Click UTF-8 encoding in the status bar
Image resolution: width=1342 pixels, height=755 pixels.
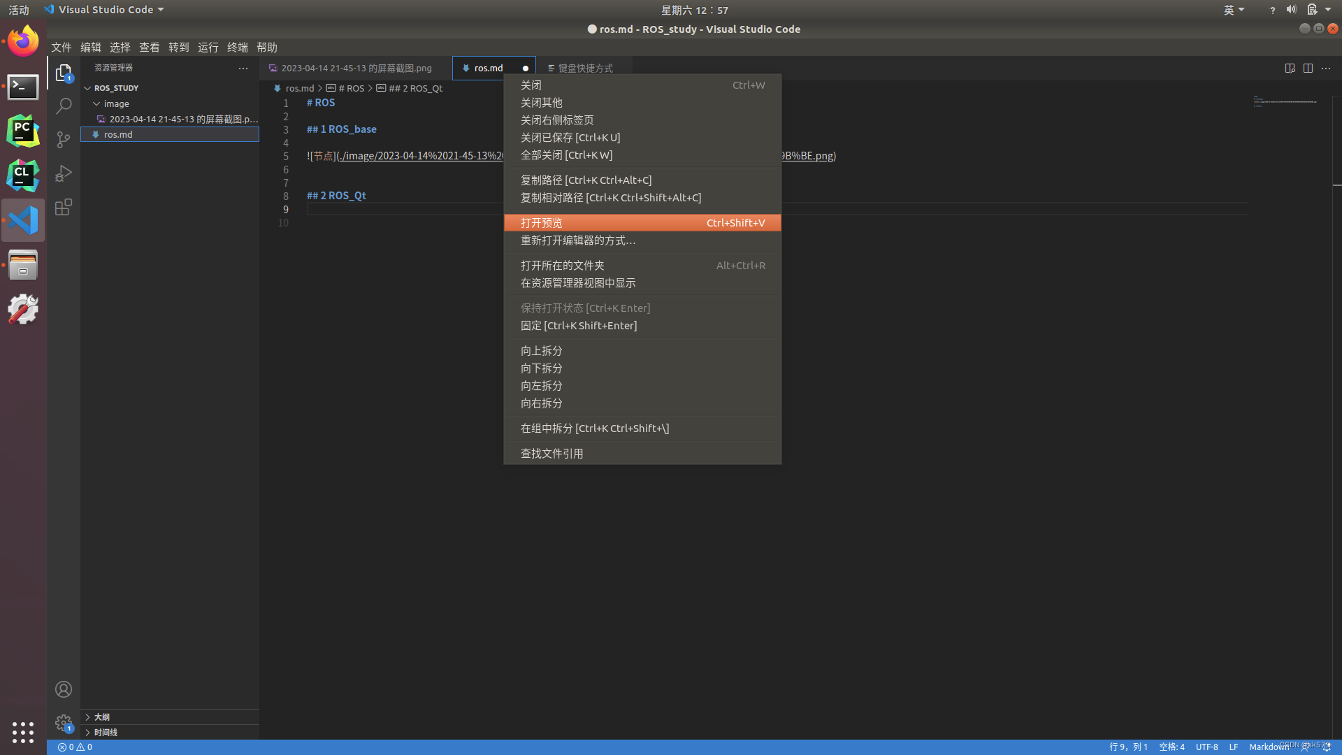[x=1206, y=747]
